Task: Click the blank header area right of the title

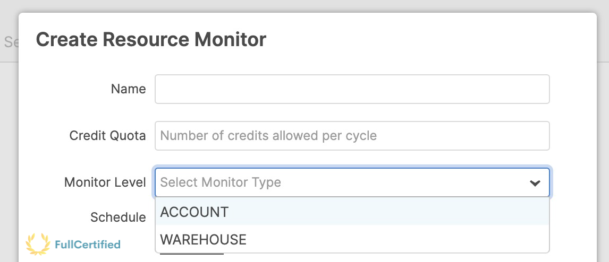Action: tap(425, 40)
